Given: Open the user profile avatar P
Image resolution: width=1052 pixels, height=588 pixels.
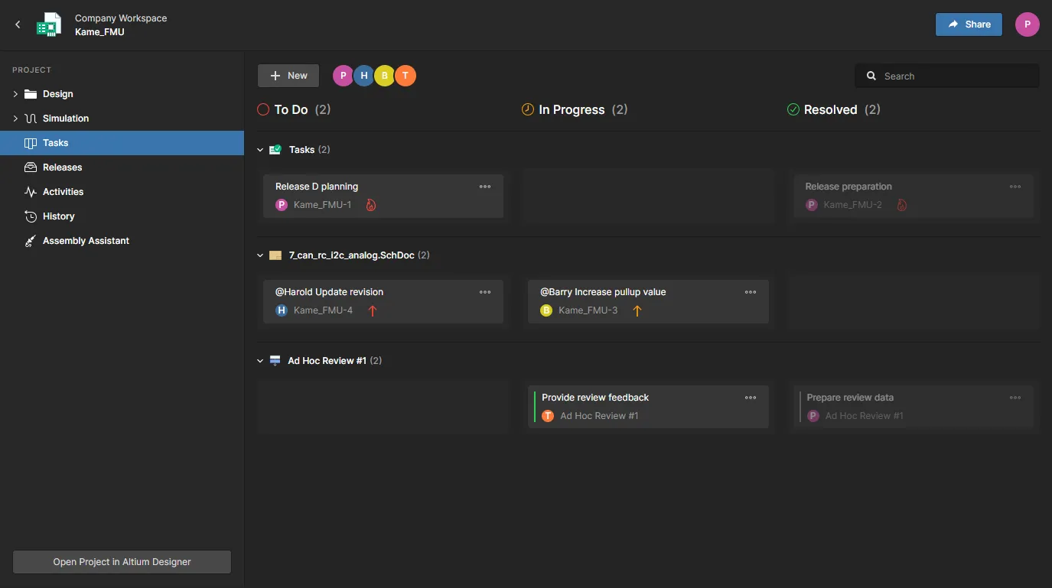Looking at the screenshot, I should 1027,24.
